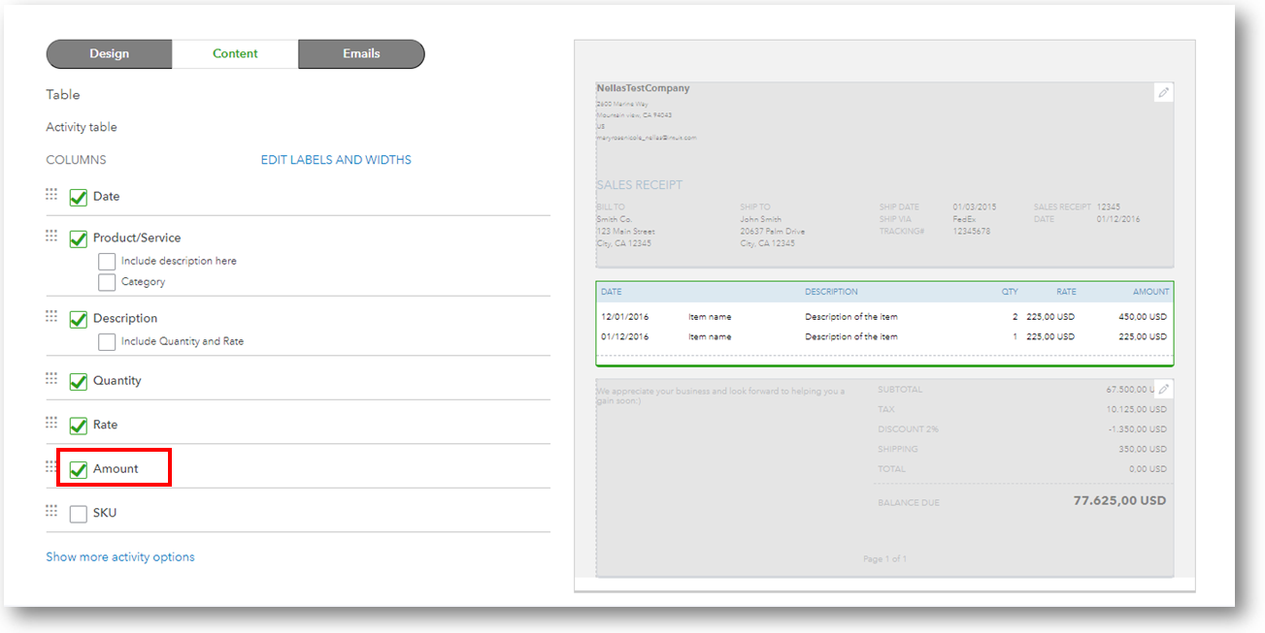Expand 'Show more activity options'
The image size is (1265, 633).
[120, 557]
